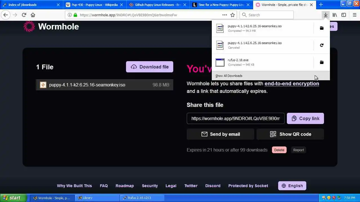Viewport: 360px width, 202px height.
Task: Click Send by email button
Action: click(x=220, y=134)
